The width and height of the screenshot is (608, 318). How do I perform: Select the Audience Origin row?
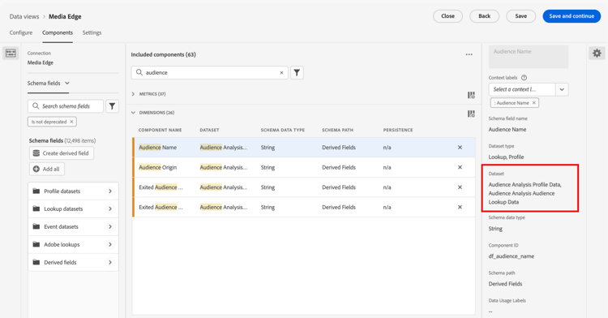click(304, 167)
